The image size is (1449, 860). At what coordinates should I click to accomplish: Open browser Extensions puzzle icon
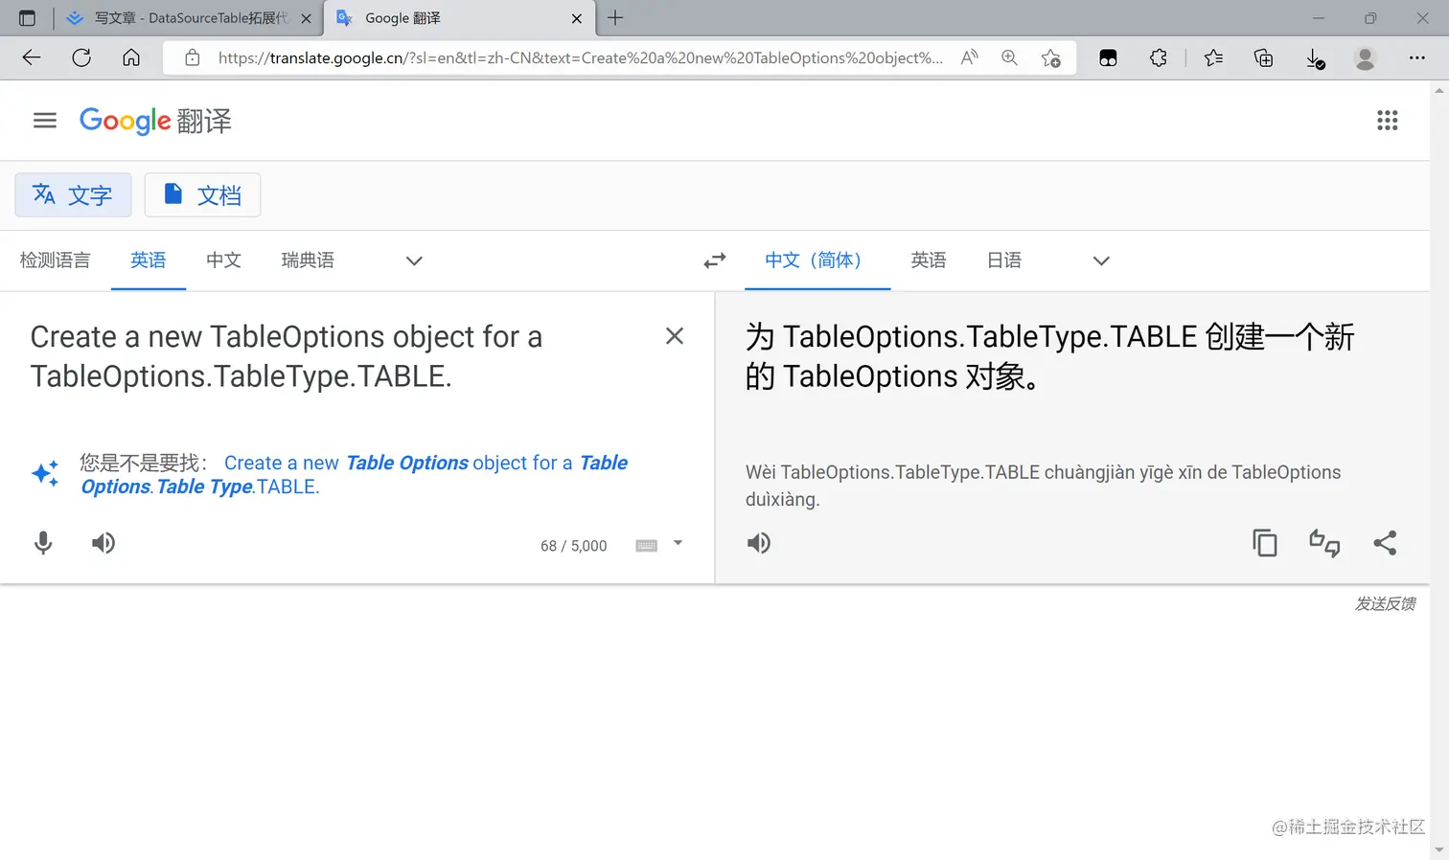[x=1159, y=57]
